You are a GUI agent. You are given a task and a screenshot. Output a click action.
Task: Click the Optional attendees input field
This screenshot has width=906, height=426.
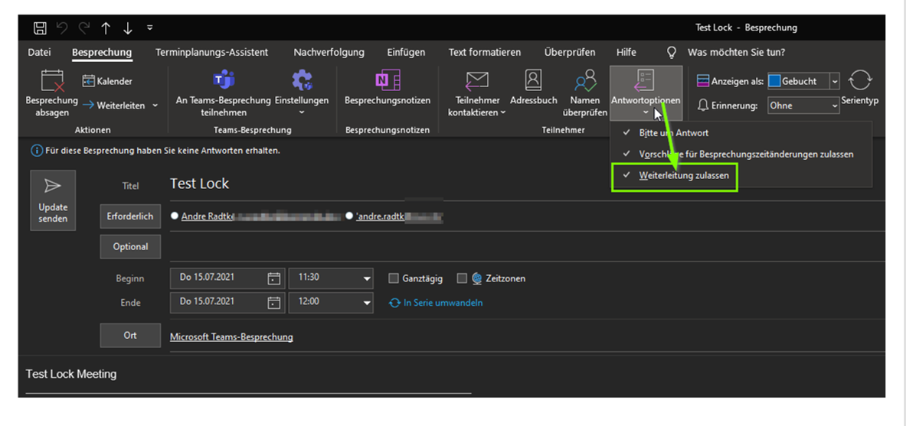pyautogui.click(x=527, y=246)
